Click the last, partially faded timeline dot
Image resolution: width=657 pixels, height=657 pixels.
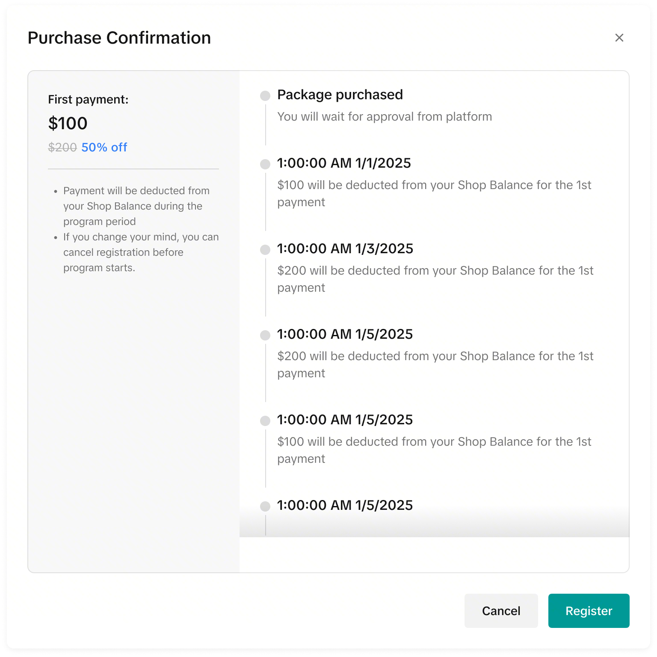tap(265, 506)
